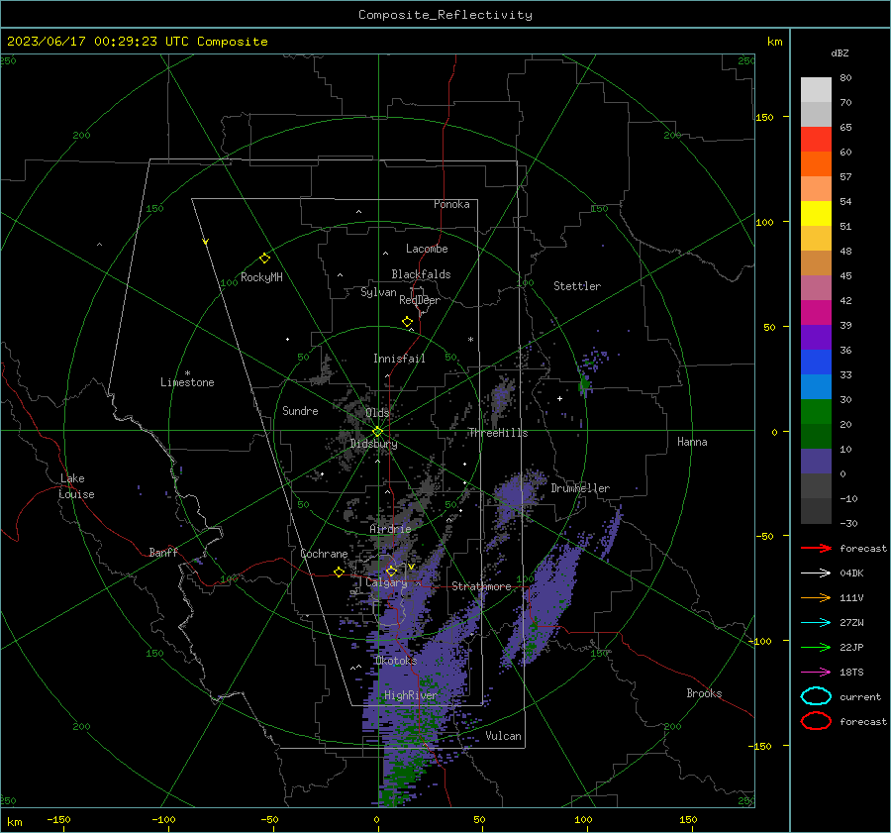Select the bright yellow 51-54 dBZ swatch
The image size is (891, 833).
coord(816,213)
